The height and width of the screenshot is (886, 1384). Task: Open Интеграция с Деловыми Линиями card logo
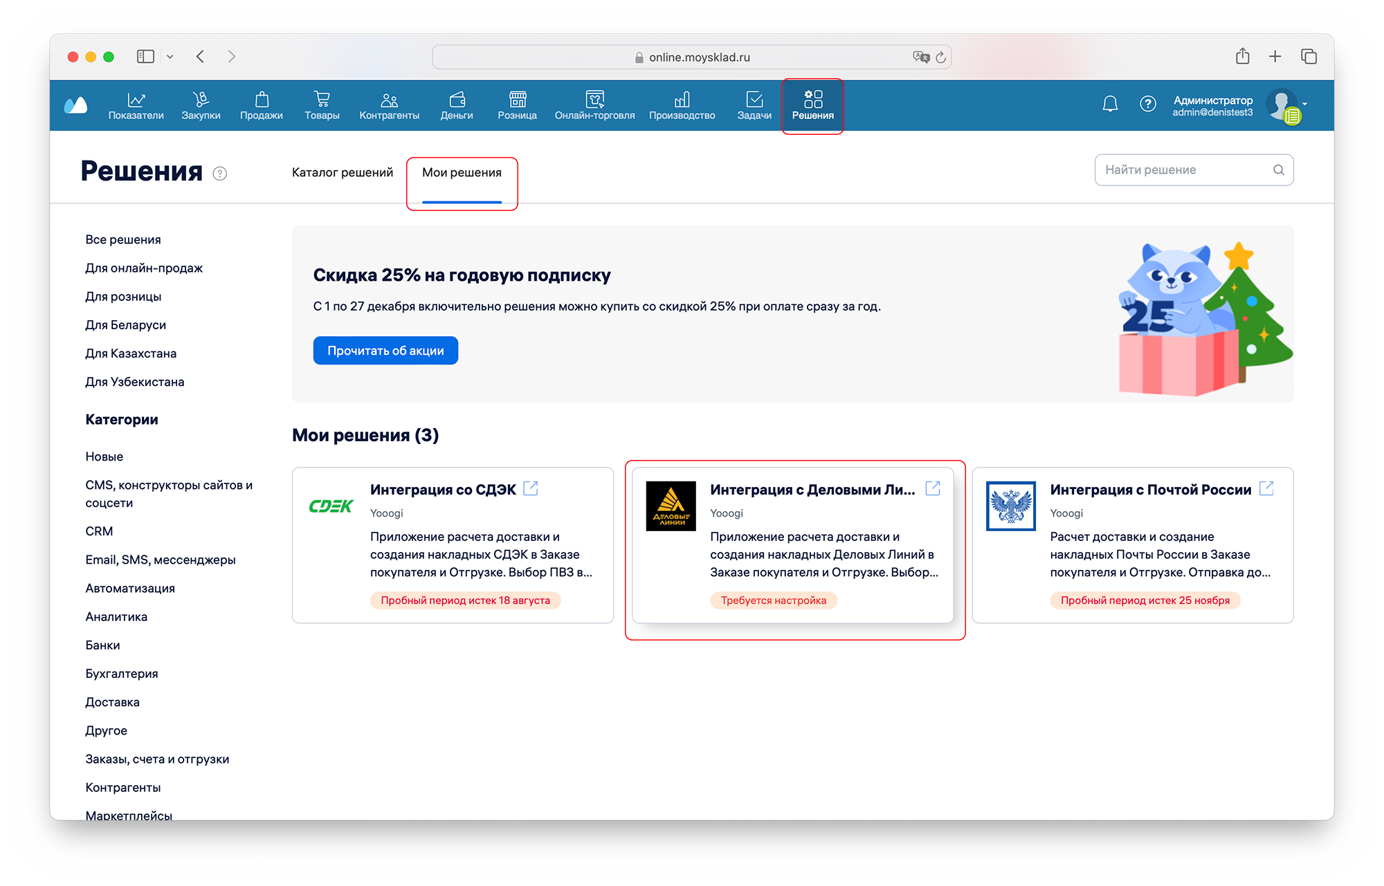coord(671,506)
